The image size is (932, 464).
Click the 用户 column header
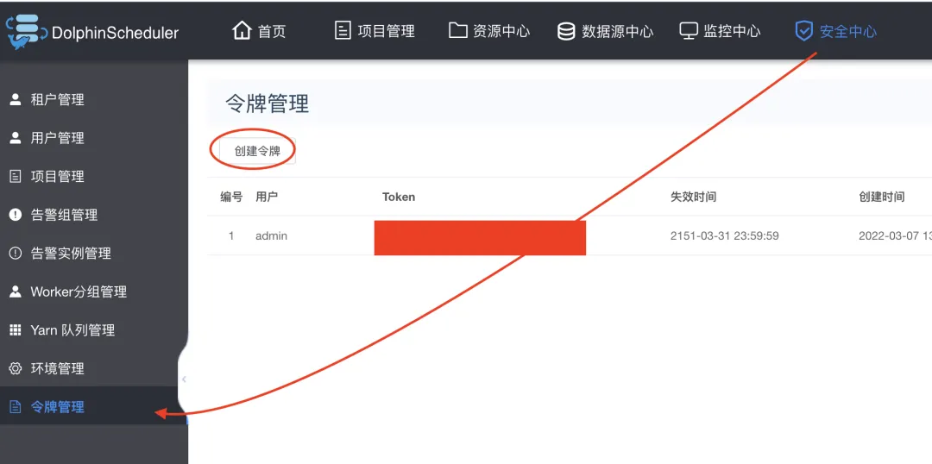tap(267, 197)
